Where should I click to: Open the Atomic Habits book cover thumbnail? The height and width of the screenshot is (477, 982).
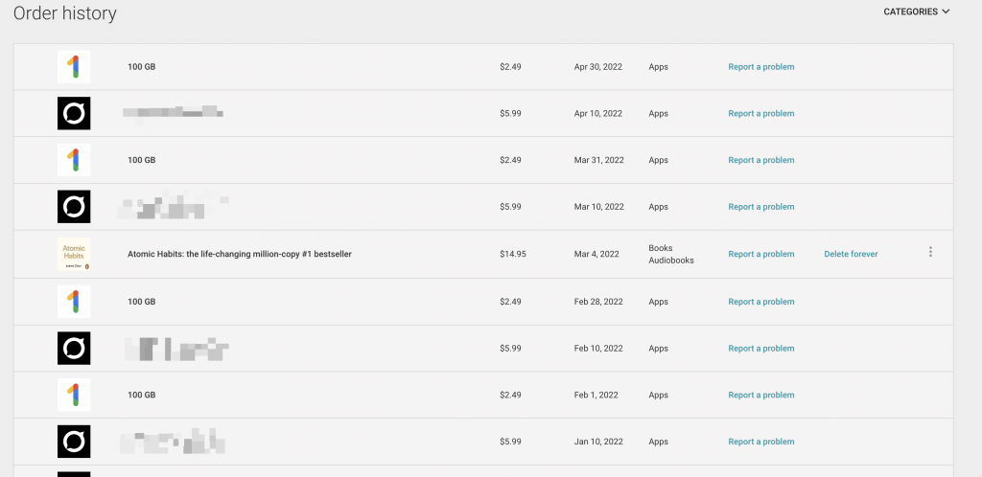[x=74, y=254]
